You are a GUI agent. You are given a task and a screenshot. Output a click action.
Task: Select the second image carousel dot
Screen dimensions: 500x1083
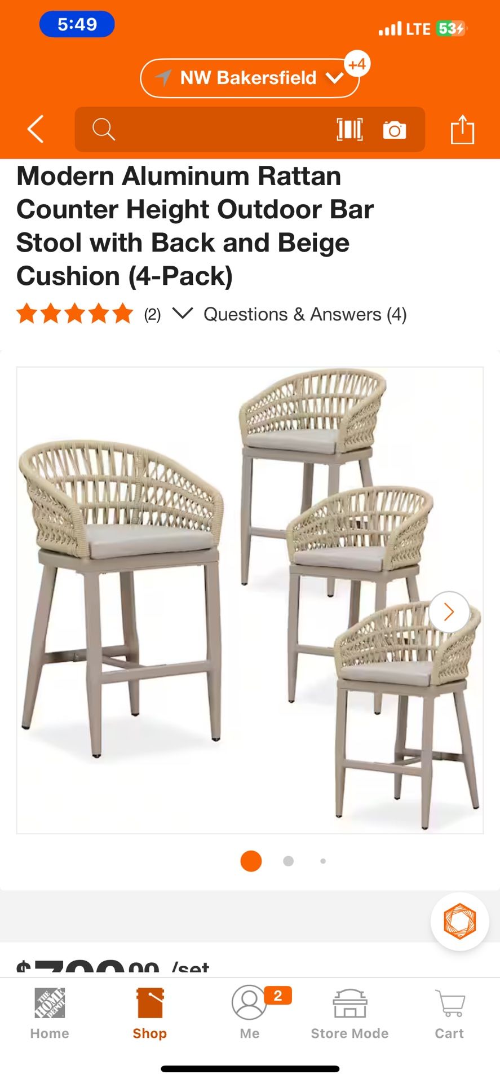pyautogui.click(x=288, y=861)
